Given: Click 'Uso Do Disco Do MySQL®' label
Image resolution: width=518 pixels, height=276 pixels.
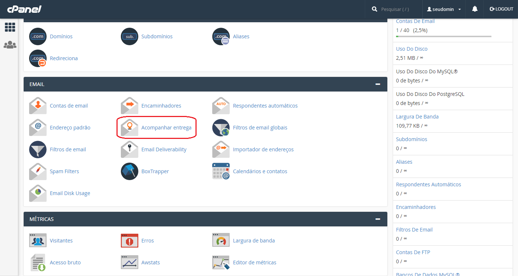Looking at the screenshot, I should [x=427, y=71].
